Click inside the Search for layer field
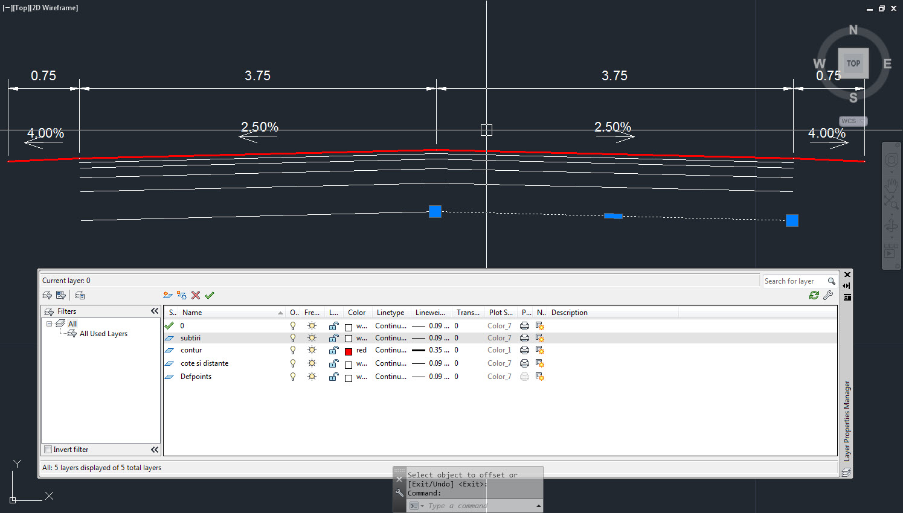The image size is (903, 513). (791, 281)
